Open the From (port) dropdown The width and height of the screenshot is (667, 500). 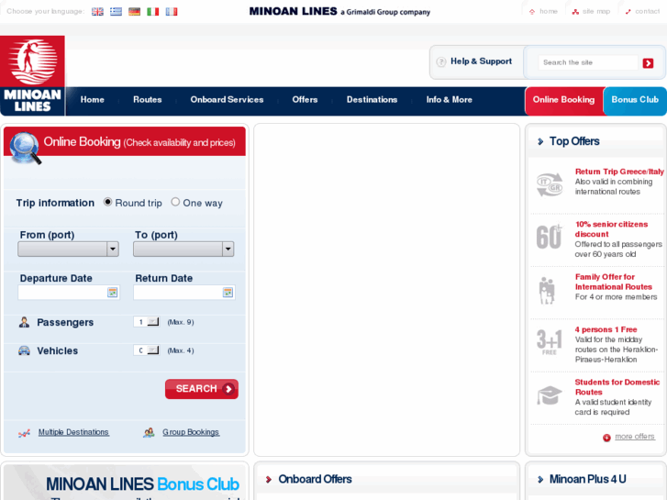68,249
